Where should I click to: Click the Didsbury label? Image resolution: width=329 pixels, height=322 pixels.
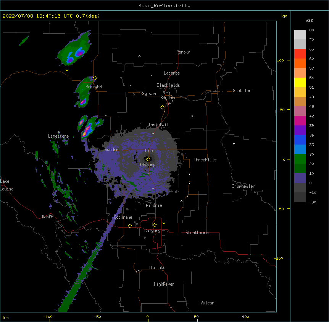(147, 165)
